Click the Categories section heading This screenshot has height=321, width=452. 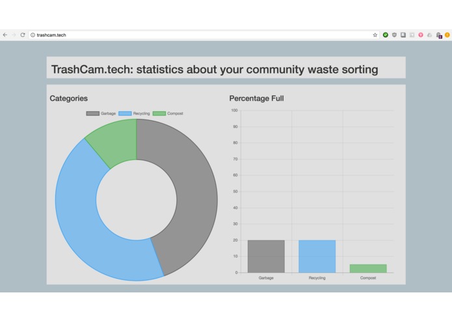[x=68, y=99]
